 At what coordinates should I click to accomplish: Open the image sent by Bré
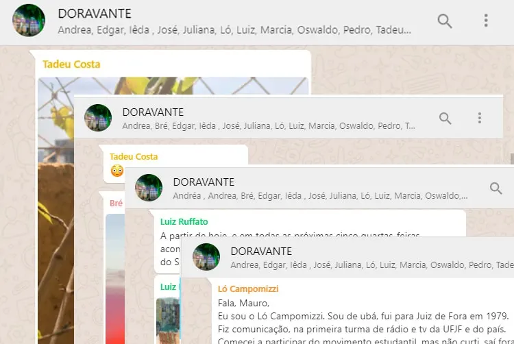(115, 278)
